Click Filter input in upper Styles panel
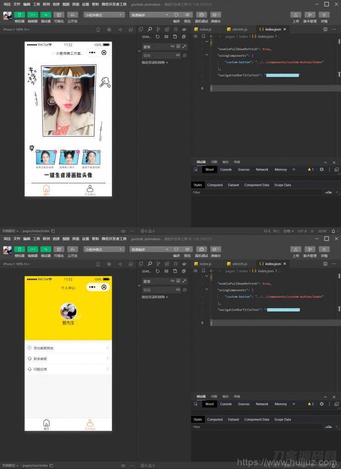This screenshot has height=469, width=341. [x=258, y=192]
